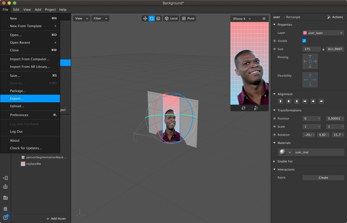The image size is (347, 223).
Task: Toggle the right pin in Pinning
Action: [x=315, y=61]
